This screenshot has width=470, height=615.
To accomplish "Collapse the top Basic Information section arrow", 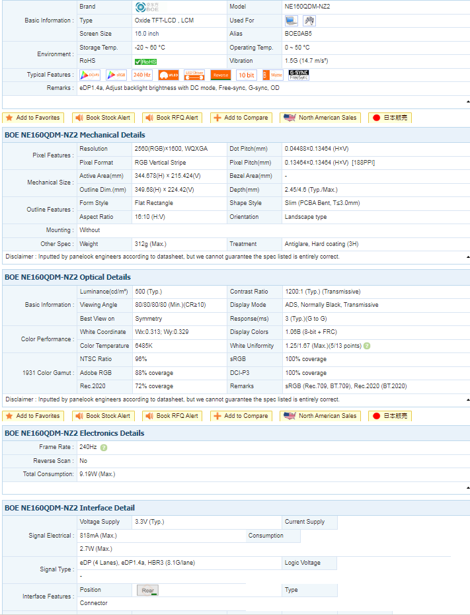I will pyautogui.click(x=468, y=102).
